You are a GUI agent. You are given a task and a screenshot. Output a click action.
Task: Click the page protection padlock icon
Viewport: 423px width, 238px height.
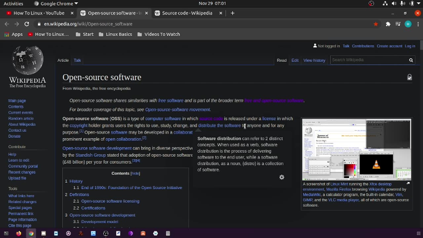[409, 77]
